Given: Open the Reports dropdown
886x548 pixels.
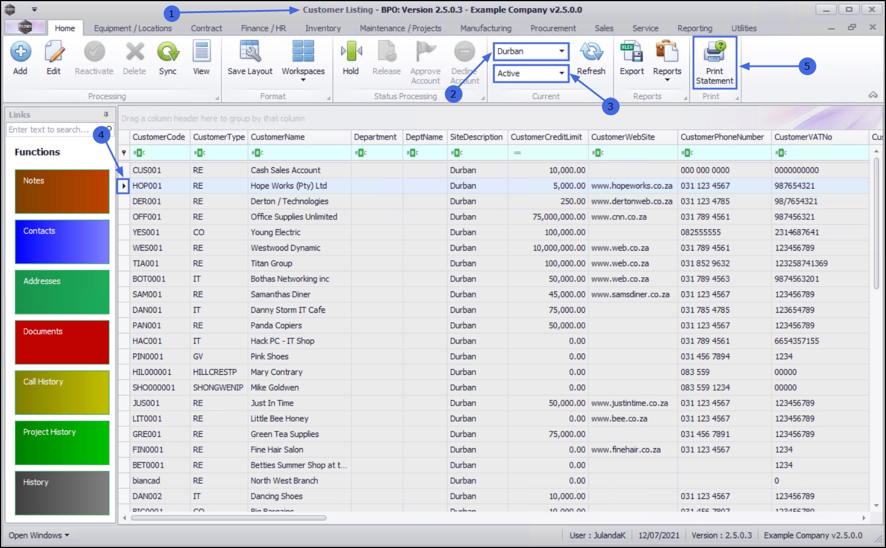Looking at the screenshot, I should tap(667, 60).
